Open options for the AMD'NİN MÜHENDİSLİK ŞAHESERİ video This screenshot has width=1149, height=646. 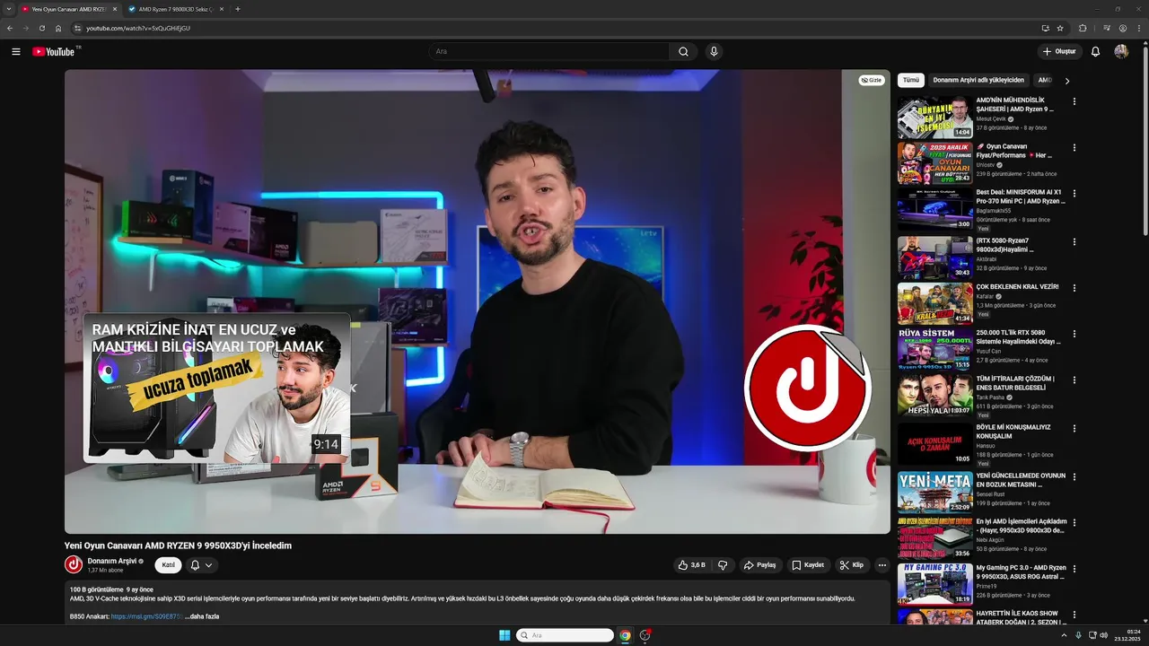coord(1074,101)
